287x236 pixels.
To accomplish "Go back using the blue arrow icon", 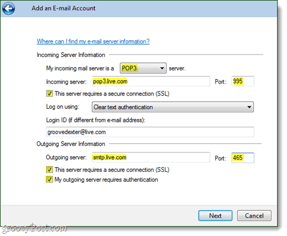I will tap(9, 9).
